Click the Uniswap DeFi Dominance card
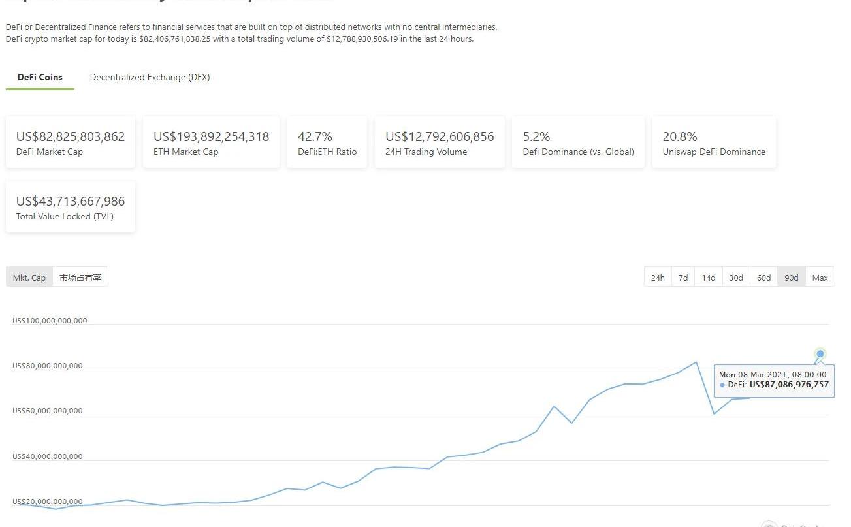The height and width of the screenshot is (527, 851). pos(714,142)
